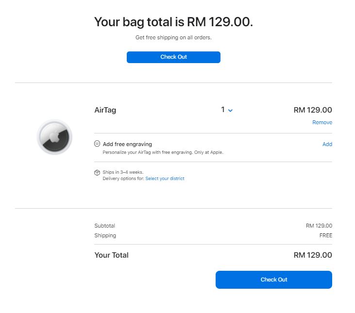The height and width of the screenshot is (313, 355).
Task: Open the AirTag product image
Action: point(54,137)
